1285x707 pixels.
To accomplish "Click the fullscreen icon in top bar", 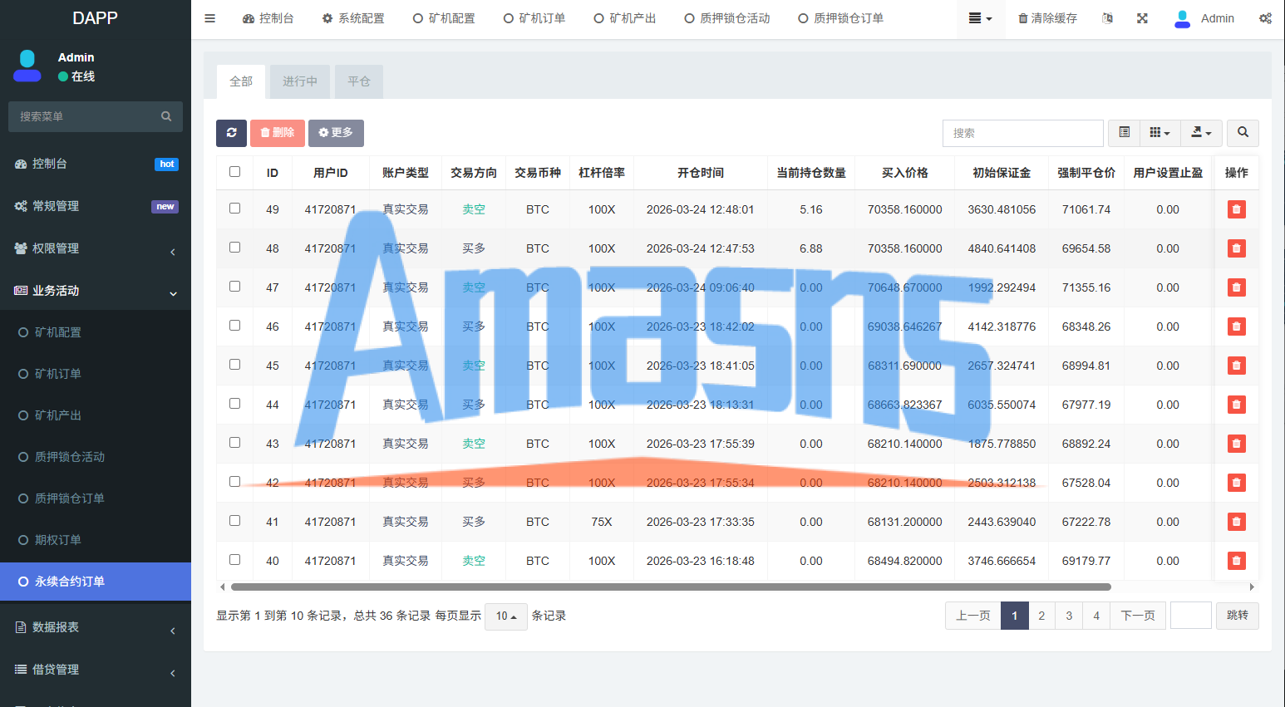I will [x=1142, y=18].
